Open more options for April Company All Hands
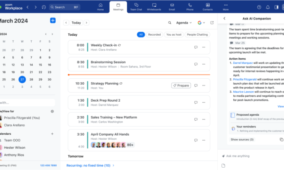Viewport: 284px width, 170px height. (x=204, y=140)
